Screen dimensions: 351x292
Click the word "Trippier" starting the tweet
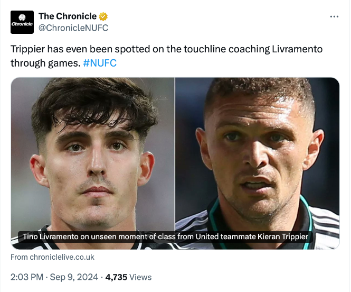(x=27, y=49)
